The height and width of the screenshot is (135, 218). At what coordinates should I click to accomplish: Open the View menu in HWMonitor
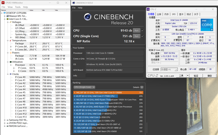click(10, 7)
